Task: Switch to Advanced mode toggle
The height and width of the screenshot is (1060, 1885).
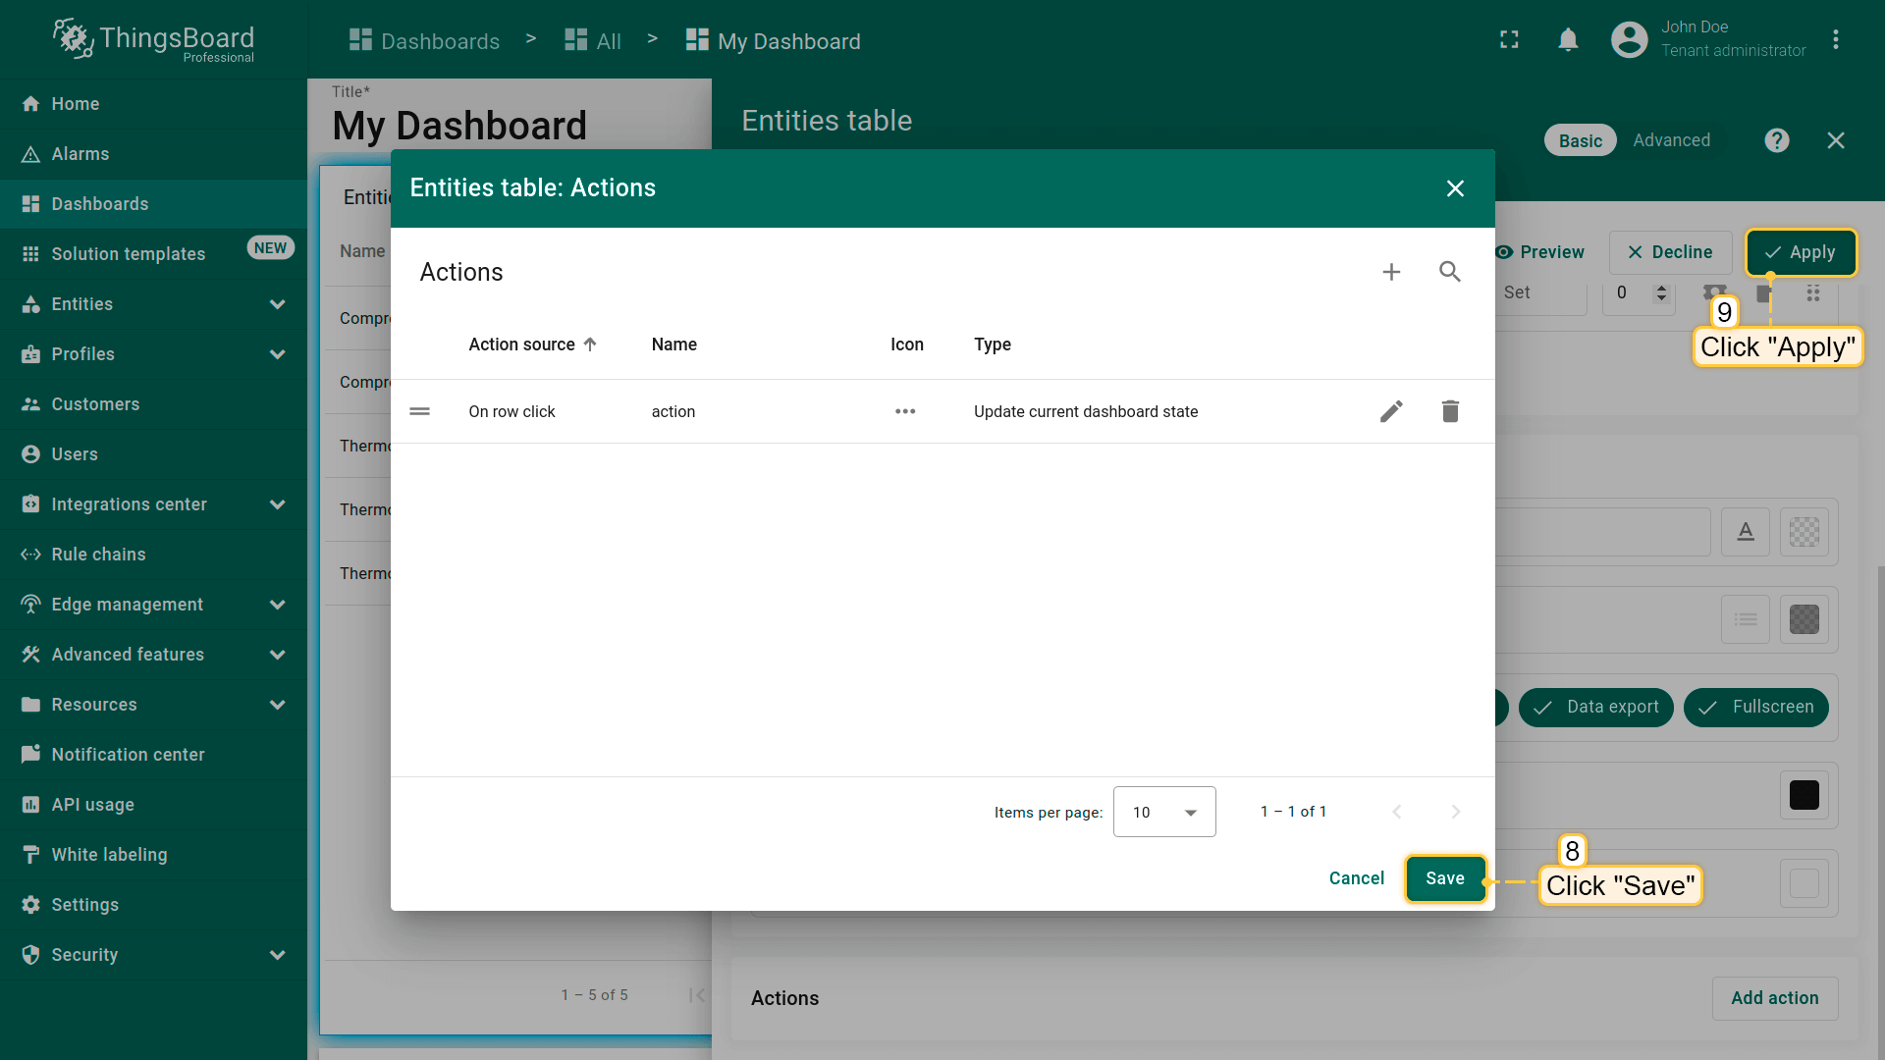Action: click(x=1671, y=140)
